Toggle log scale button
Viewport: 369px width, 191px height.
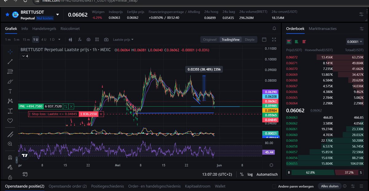(x=250, y=174)
